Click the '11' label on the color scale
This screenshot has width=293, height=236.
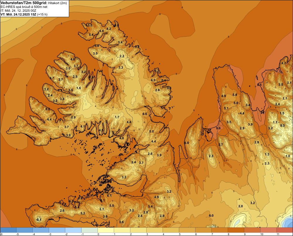click(278, 234)
